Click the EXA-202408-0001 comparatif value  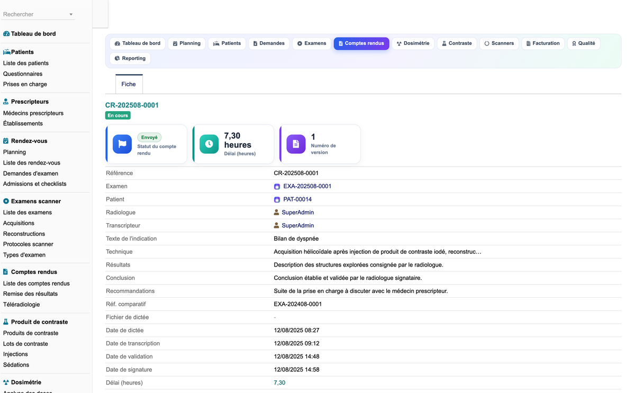coord(297,304)
